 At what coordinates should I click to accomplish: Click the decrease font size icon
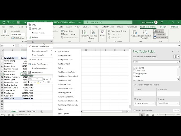tap(47, 79)
